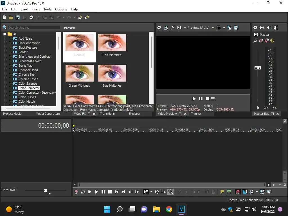This screenshot has width=288, height=216.
Task: Click the Split Screen View icon
Action: 179,28
